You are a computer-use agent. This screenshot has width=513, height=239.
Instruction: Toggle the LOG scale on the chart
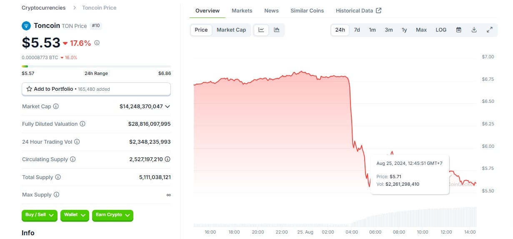[x=441, y=30]
